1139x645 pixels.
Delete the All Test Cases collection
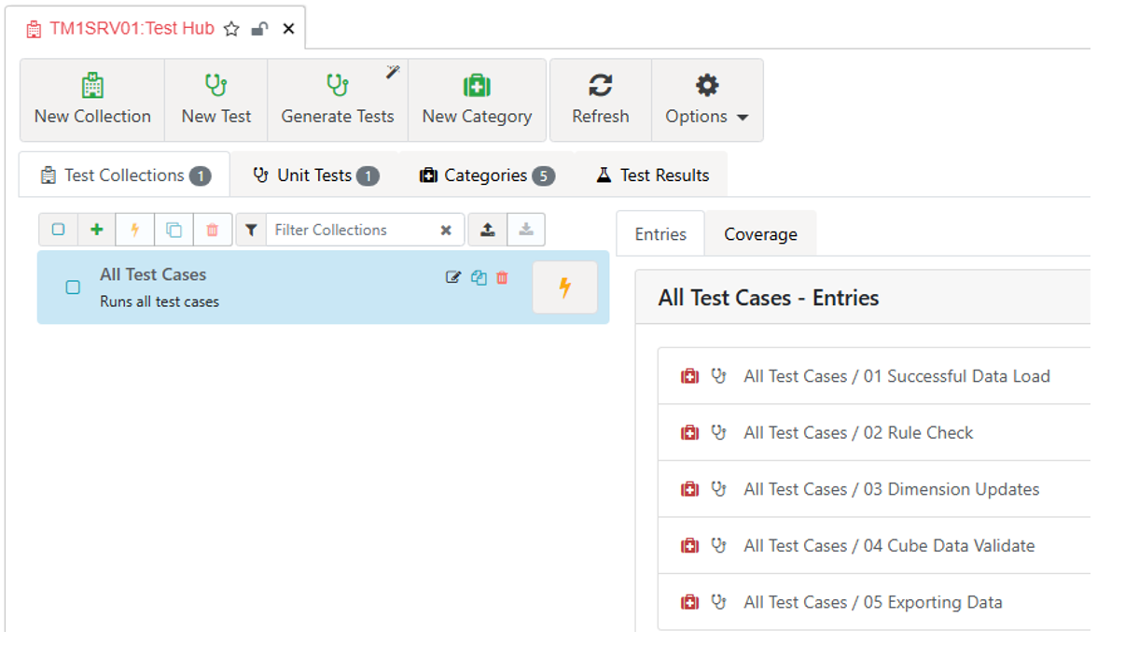[x=503, y=277]
